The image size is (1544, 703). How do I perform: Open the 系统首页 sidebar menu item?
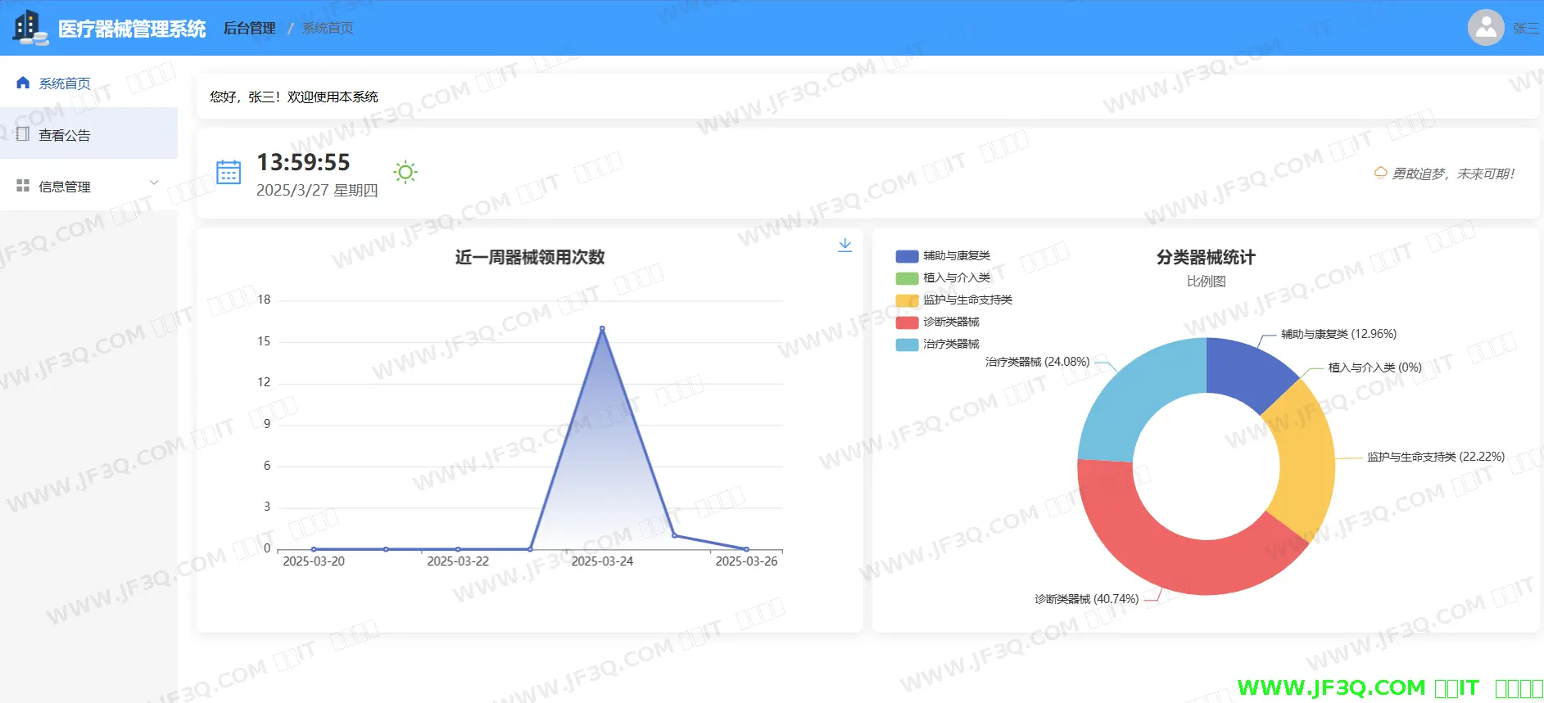click(x=65, y=83)
